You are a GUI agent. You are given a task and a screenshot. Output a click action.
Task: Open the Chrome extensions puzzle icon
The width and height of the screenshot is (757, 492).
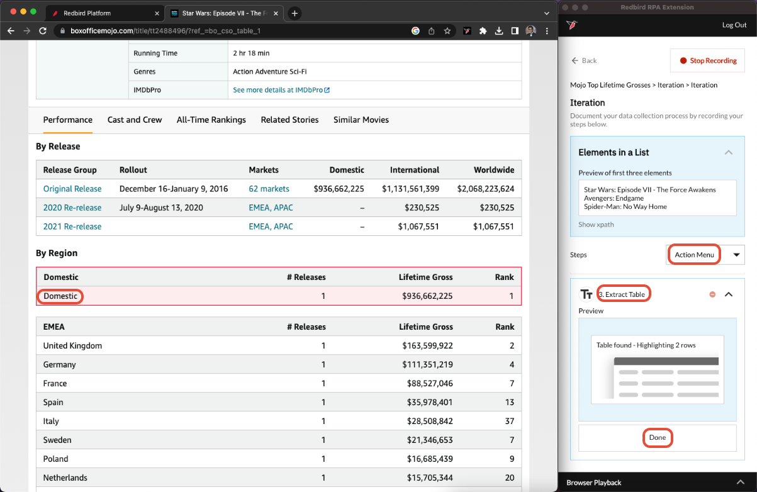tap(483, 30)
